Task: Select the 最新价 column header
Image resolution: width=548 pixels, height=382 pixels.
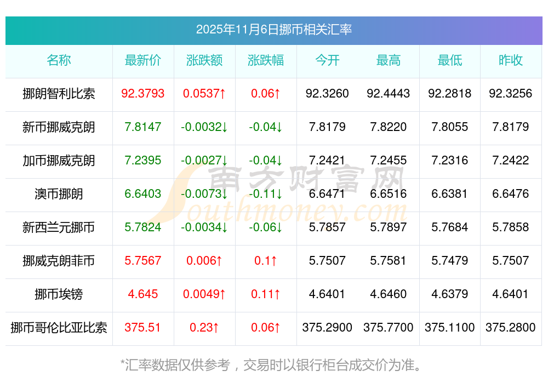Action: click(x=142, y=60)
